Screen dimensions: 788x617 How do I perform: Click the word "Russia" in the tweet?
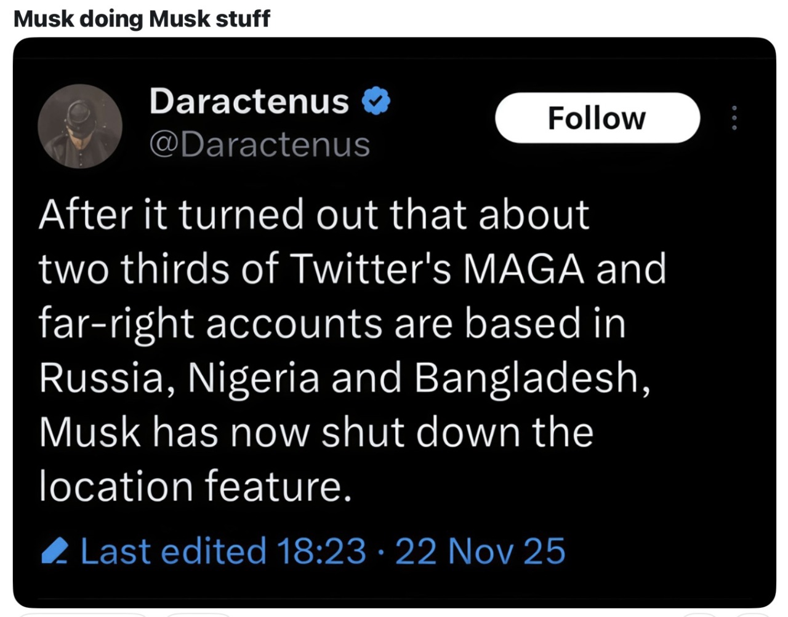coord(102,378)
